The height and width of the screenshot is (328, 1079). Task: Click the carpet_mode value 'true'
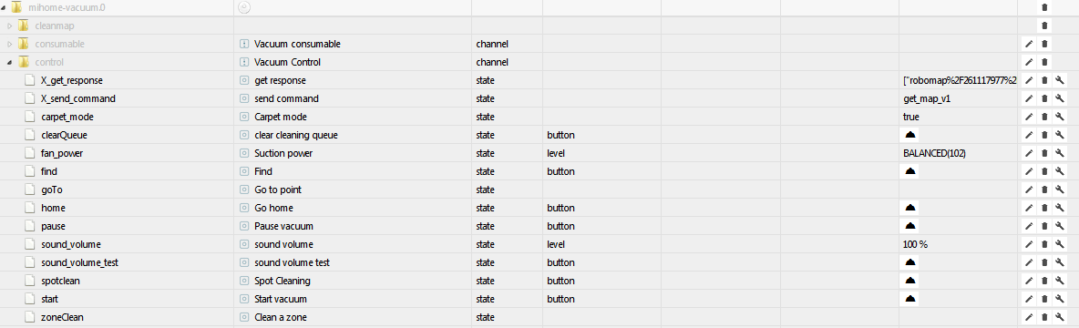pos(911,117)
